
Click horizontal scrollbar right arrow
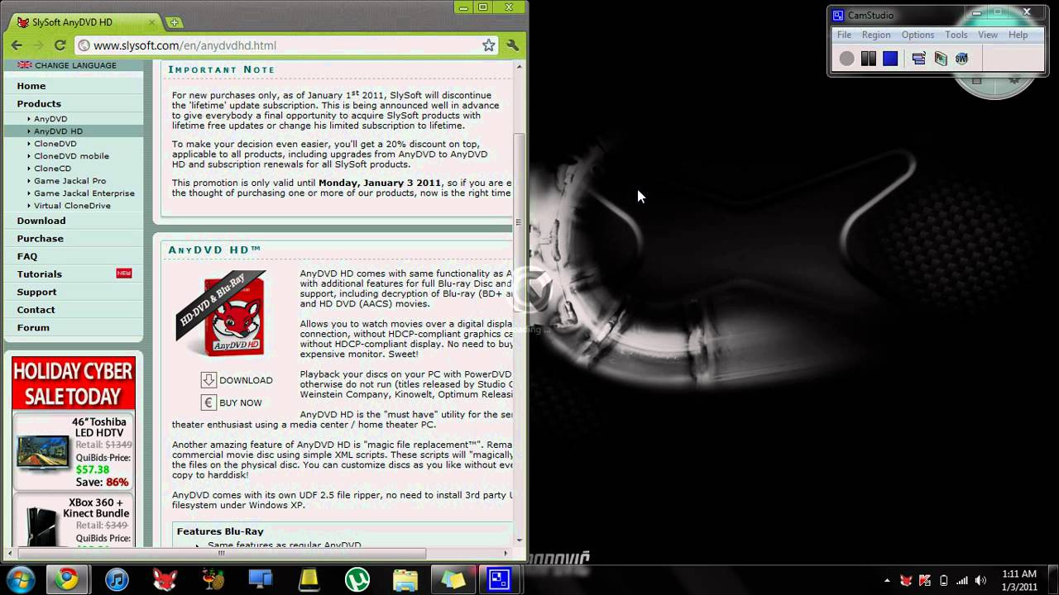tap(506, 554)
